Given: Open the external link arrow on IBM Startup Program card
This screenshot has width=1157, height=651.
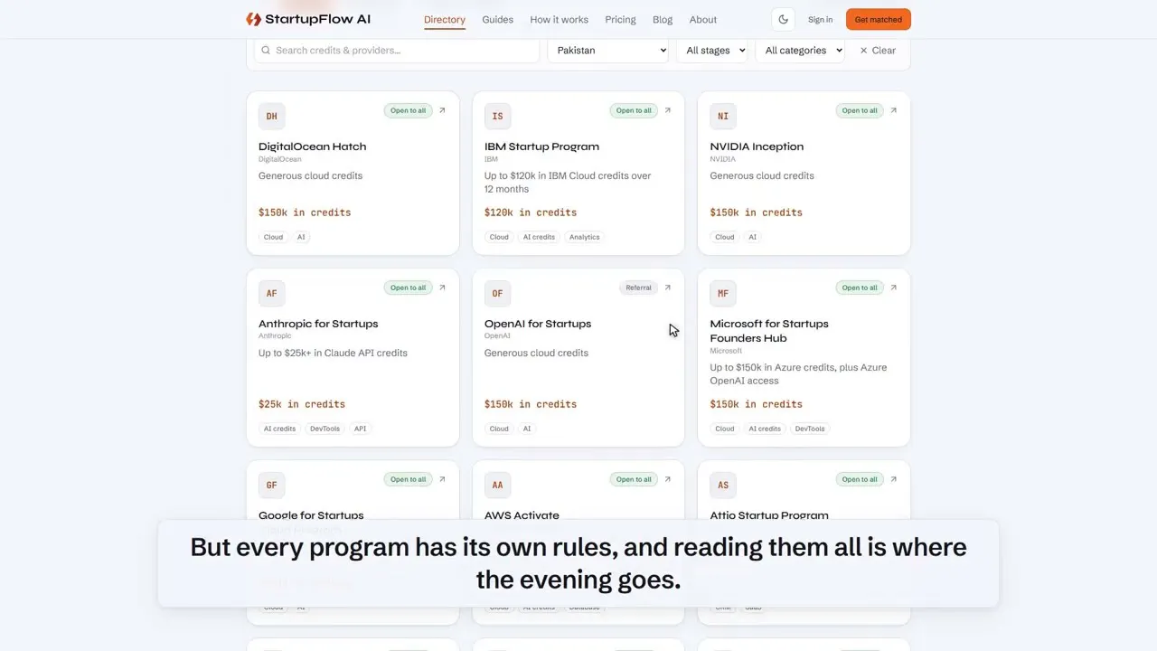Looking at the screenshot, I should pyautogui.click(x=668, y=110).
